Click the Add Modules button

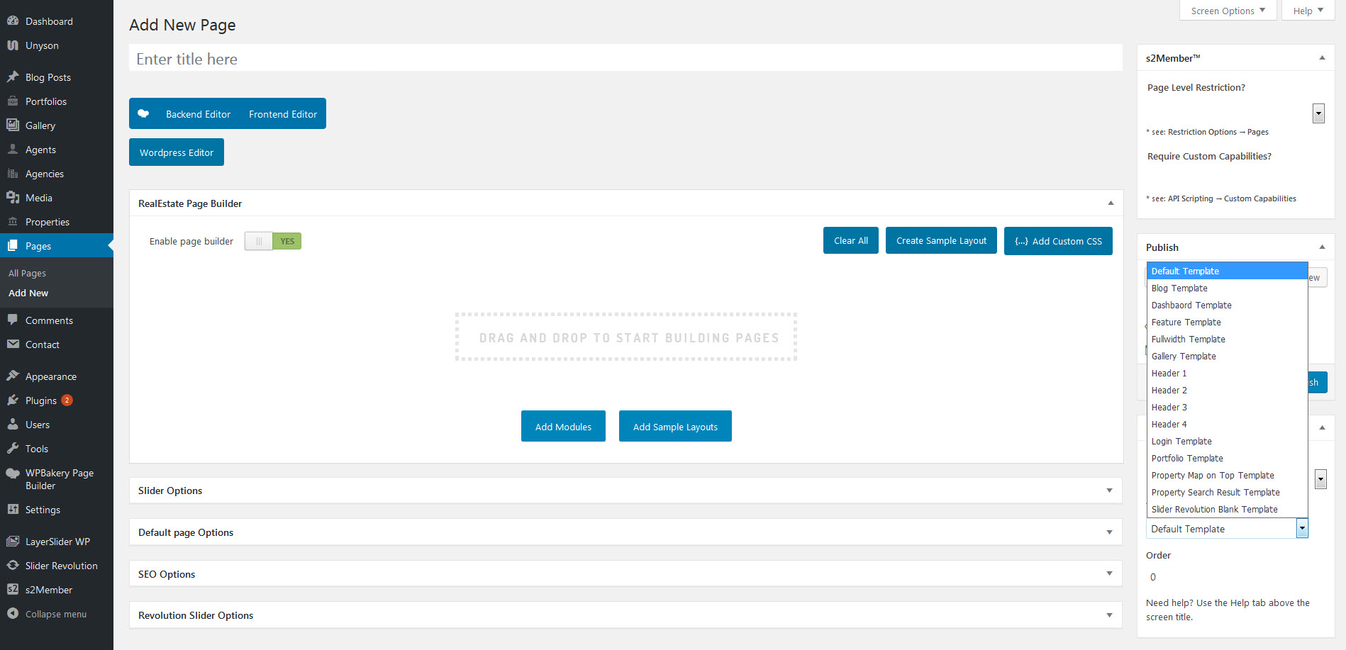tap(563, 426)
